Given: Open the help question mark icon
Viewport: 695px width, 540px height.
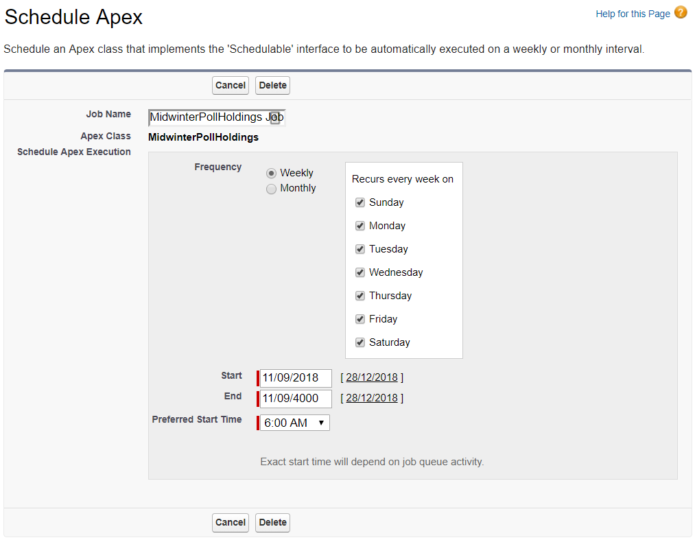Looking at the screenshot, I should (x=681, y=12).
